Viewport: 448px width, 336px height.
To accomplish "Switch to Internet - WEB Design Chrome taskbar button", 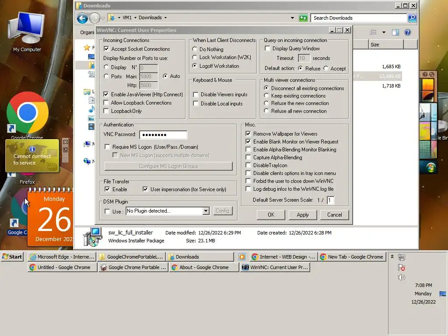I will [283, 257].
